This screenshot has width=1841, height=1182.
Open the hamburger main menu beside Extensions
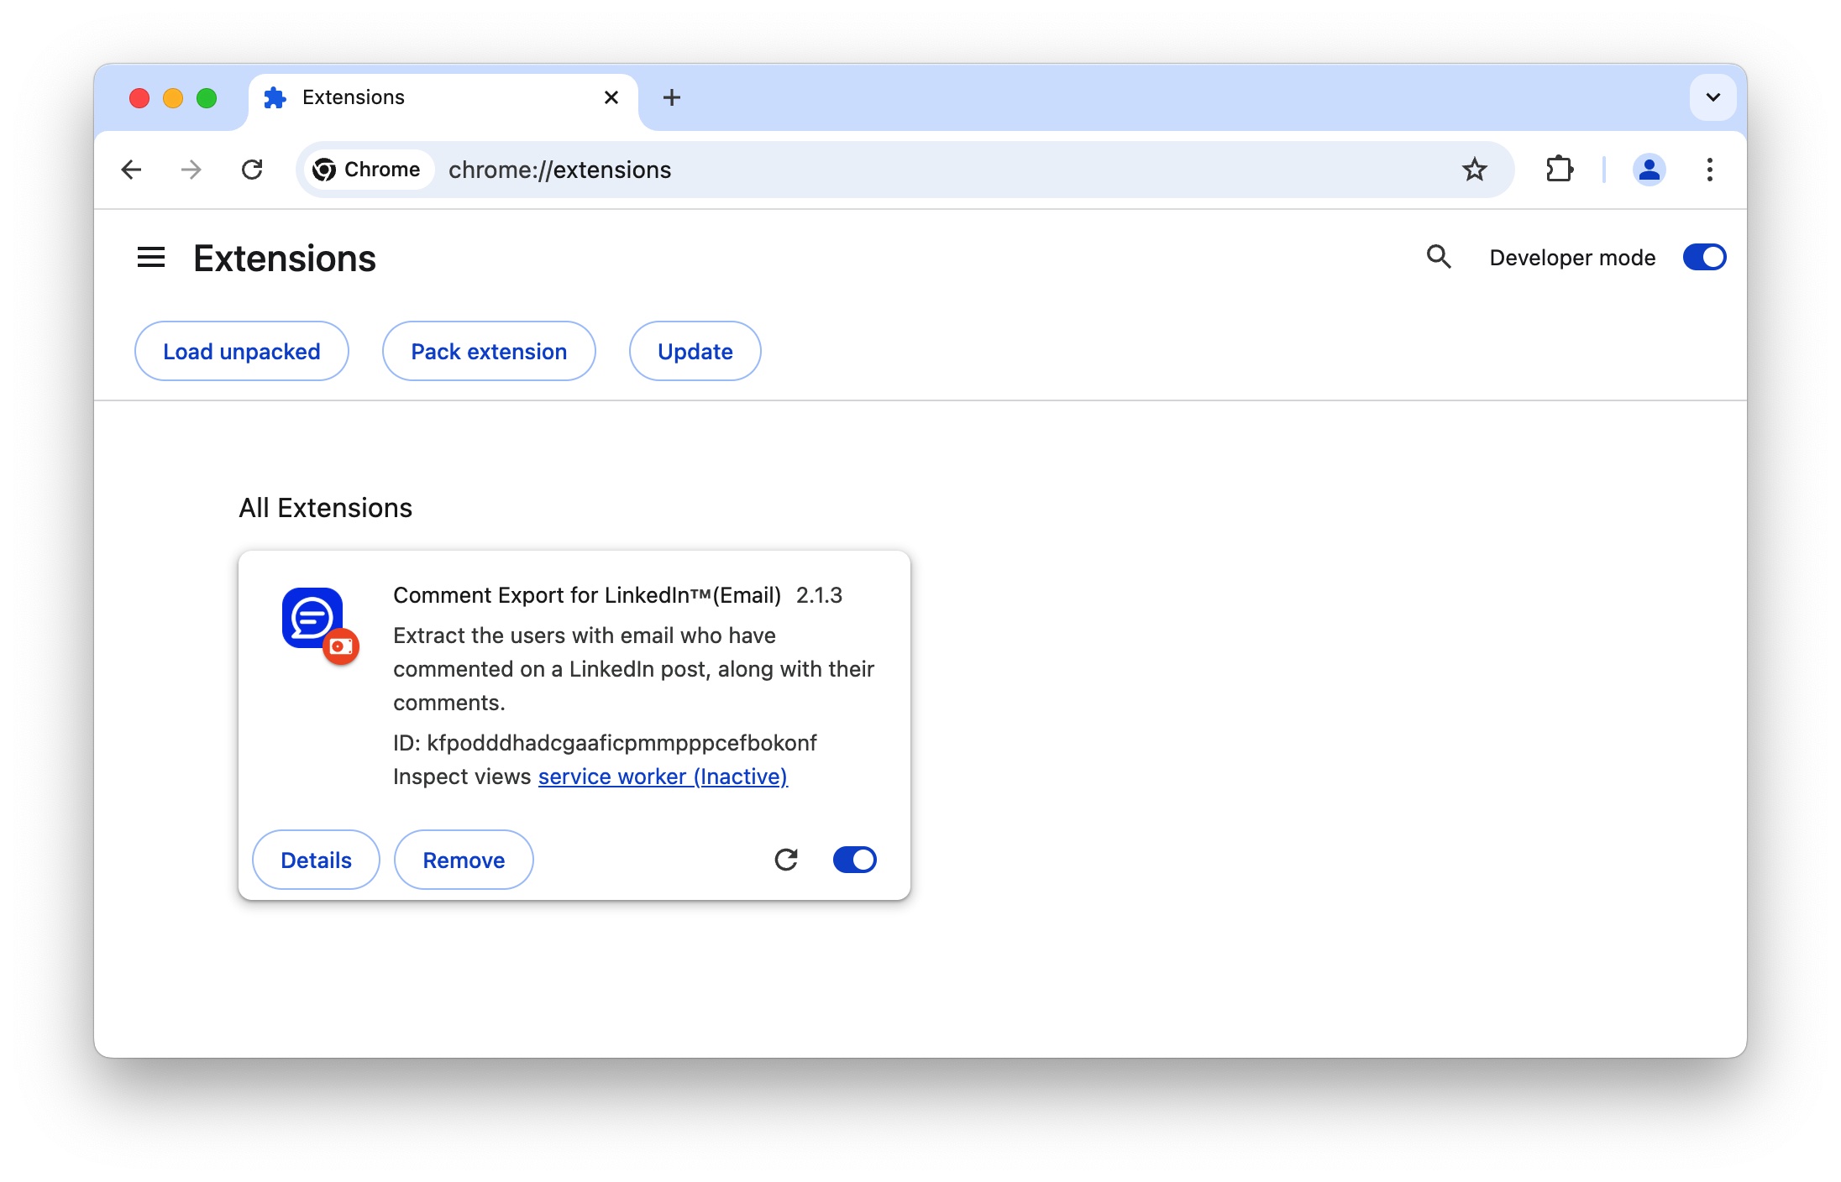click(151, 258)
